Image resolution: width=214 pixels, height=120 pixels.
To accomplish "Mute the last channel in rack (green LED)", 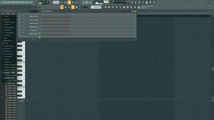I will 19,34.
